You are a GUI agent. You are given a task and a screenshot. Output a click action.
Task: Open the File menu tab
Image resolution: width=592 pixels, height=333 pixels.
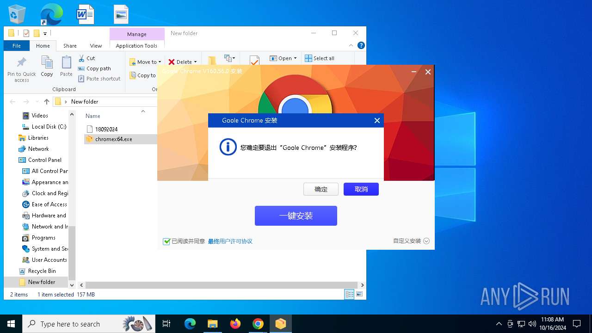tap(17, 46)
